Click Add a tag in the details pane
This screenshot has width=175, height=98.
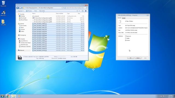point(41,58)
